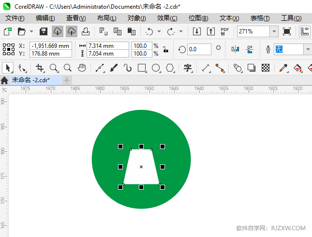Click the New document icon
The height and width of the screenshot is (237, 312).
pos(8,31)
